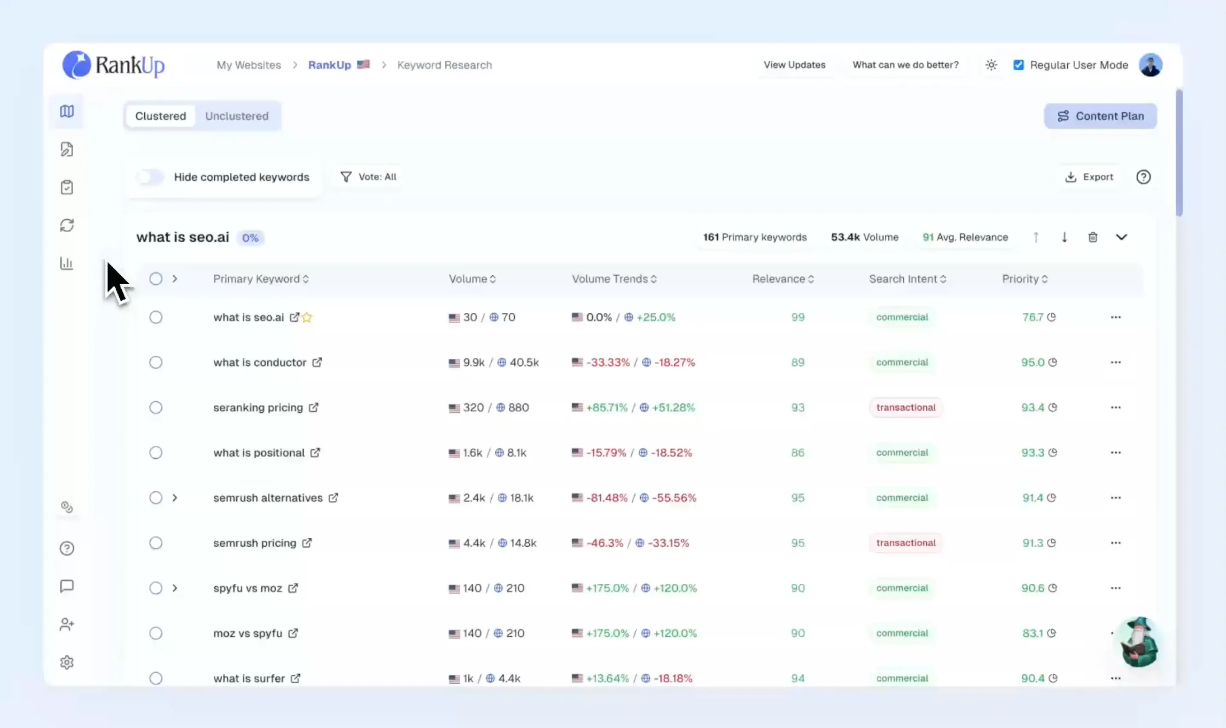Delete the 'what is seo.ai' cluster with the trash icon
1226x728 pixels.
[x=1092, y=237]
